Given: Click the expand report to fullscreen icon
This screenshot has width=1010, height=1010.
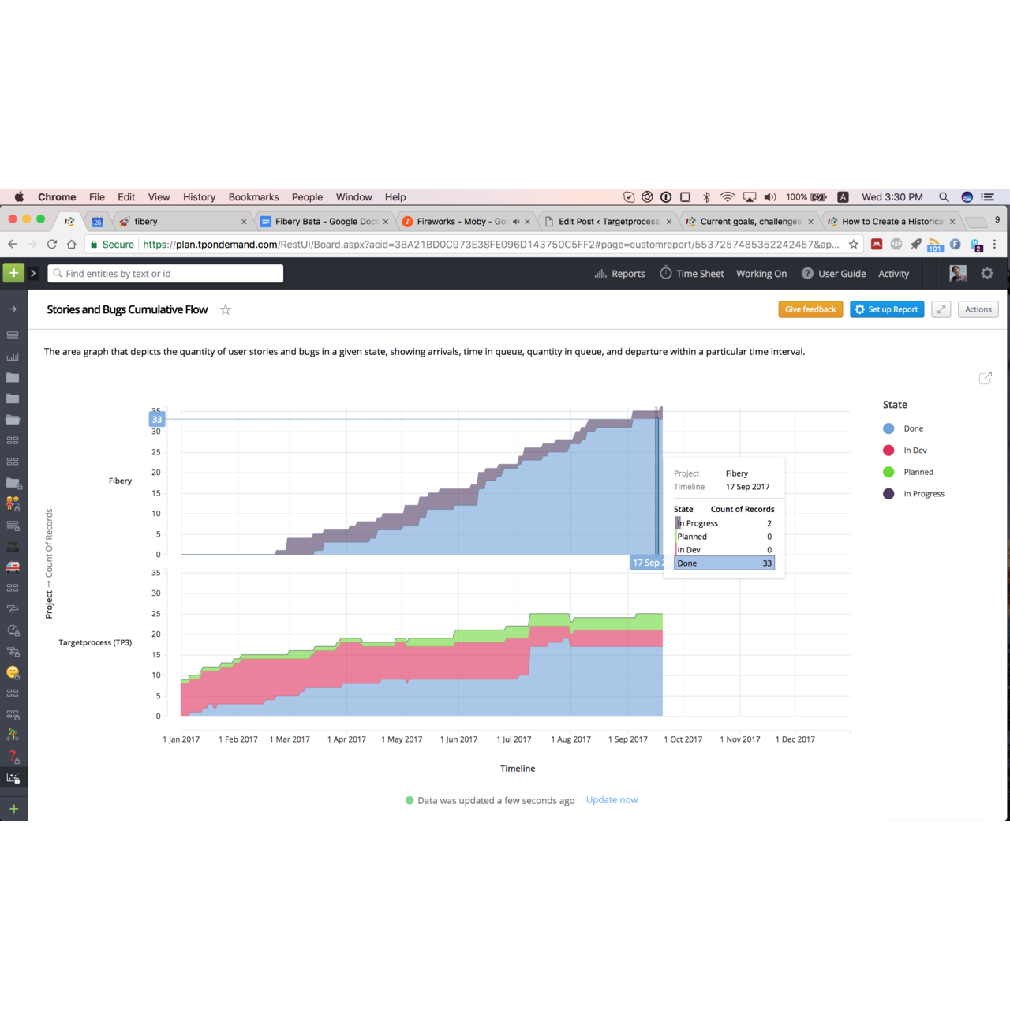Looking at the screenshot, I should coord(941,309).
